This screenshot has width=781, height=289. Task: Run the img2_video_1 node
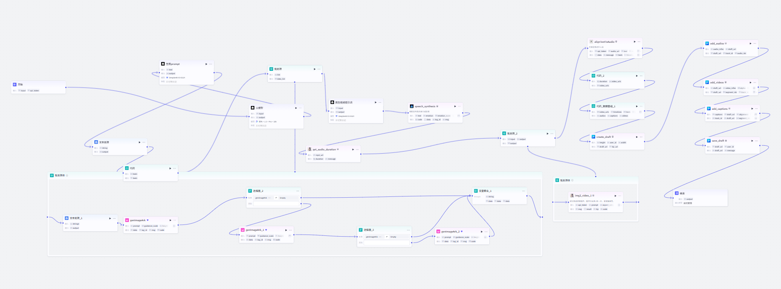point(616,196)
